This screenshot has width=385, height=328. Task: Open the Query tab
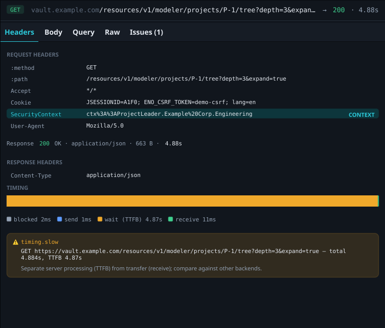pyautogui.click(x=83, y=32)
